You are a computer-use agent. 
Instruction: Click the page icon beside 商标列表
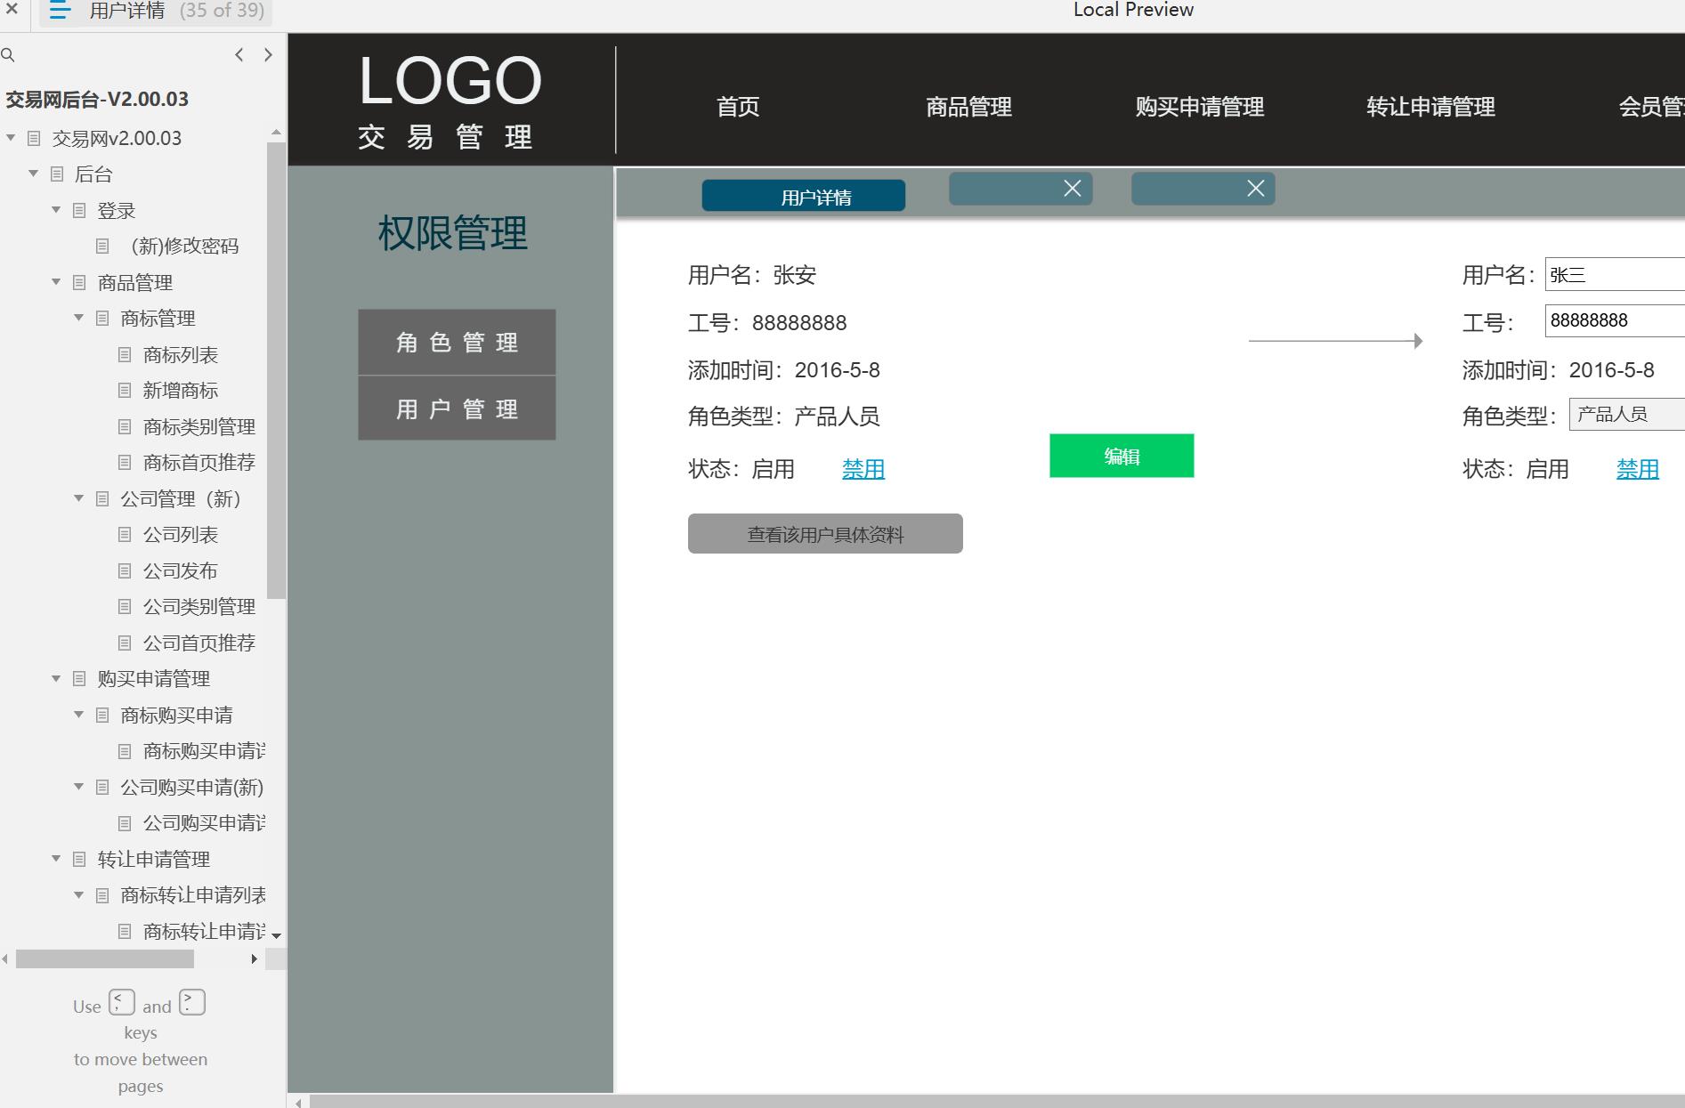coord(126,355)
